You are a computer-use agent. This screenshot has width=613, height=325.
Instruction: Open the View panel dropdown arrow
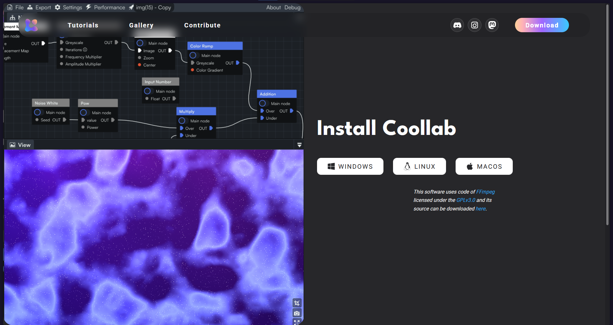(299, 145)
